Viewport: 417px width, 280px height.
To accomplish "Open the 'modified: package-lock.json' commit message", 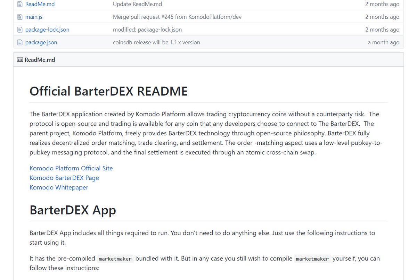I will [147, 30].
